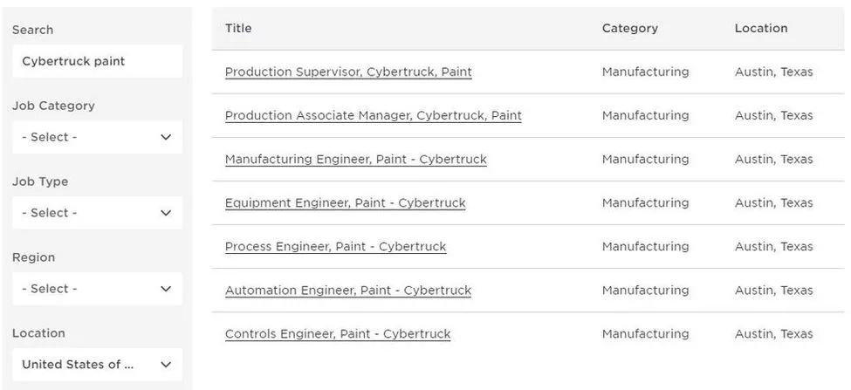This screenshot has width=851, height=390.
Task: Click the Location chevron arrow
Action: click(166, 365)
